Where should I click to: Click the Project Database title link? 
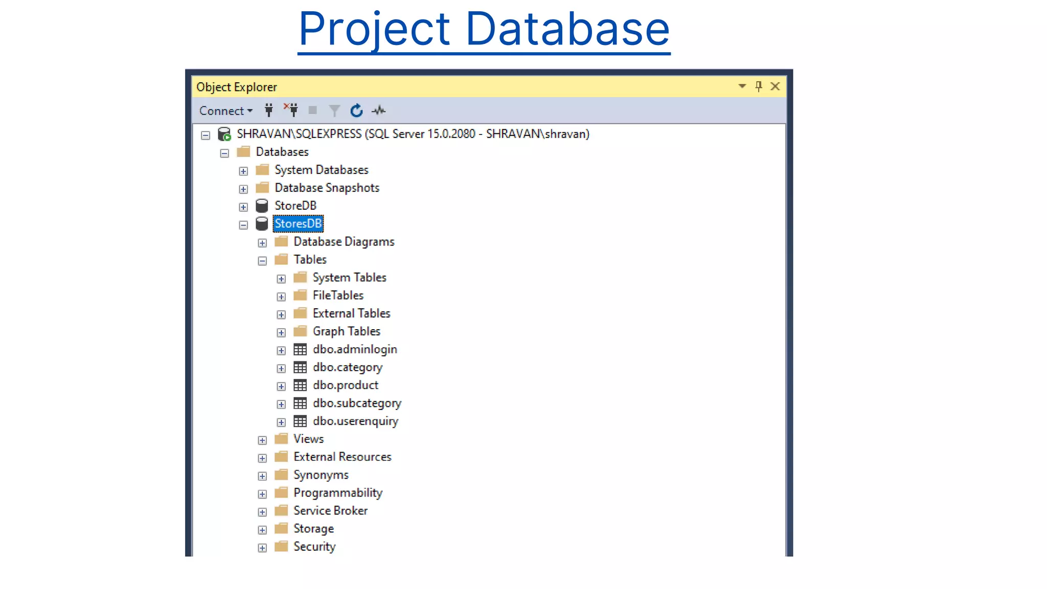pos(484,29)
